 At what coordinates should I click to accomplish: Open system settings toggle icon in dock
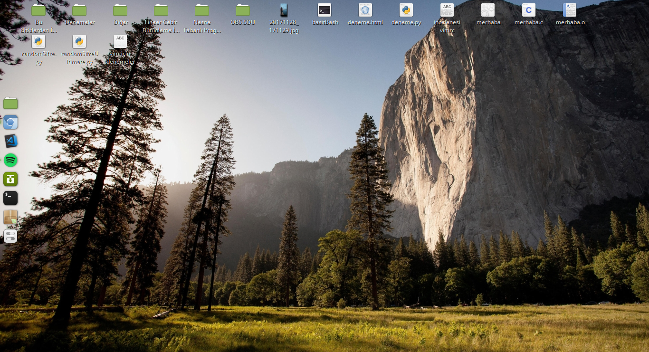tap(10, 236)
